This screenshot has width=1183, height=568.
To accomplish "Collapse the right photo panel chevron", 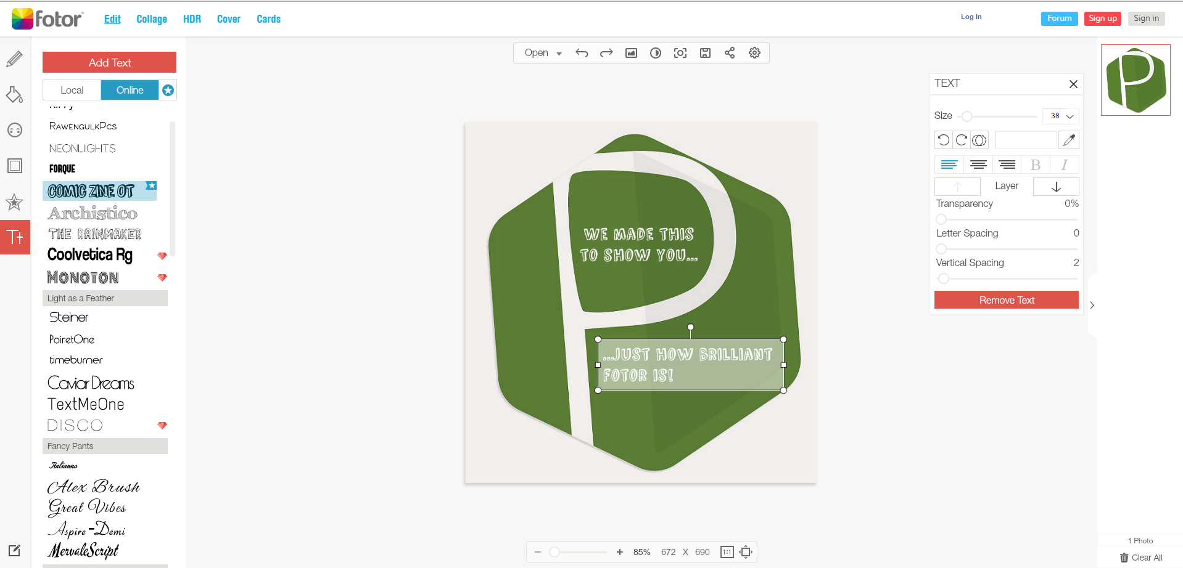I will pos(1092,305).
